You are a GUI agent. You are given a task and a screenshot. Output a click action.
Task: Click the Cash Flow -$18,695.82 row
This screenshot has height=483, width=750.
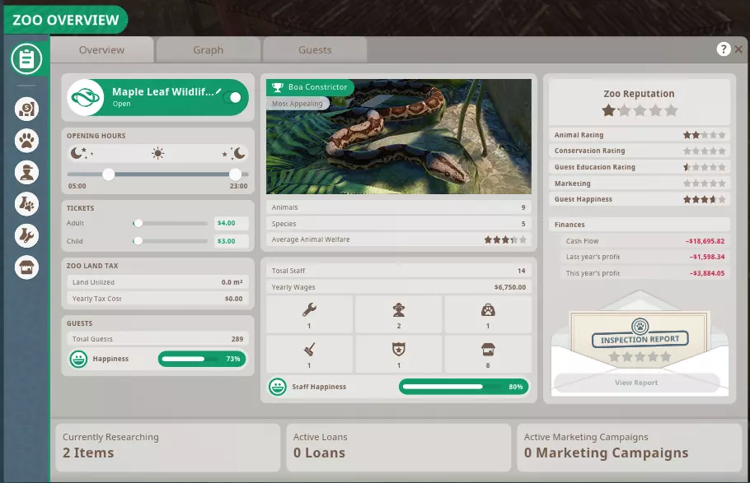[x=645, y=241]
